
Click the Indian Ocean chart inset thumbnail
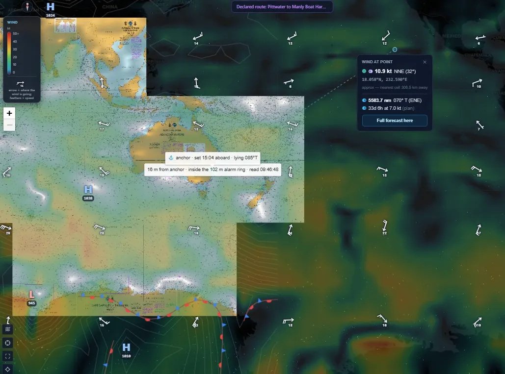tap(65, 25)
